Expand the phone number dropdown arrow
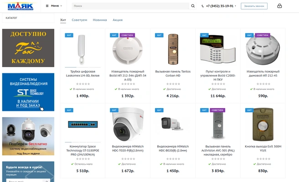 [x=235, y=6]
